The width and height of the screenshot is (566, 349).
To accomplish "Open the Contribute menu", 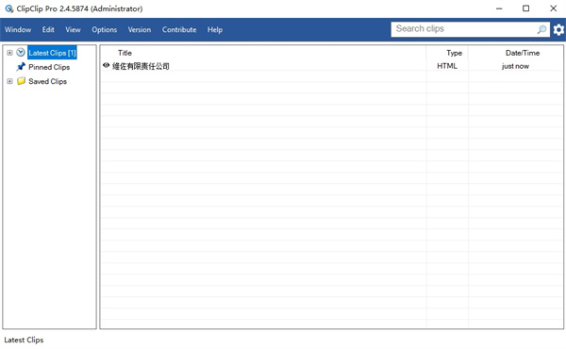I will point(179,29).
